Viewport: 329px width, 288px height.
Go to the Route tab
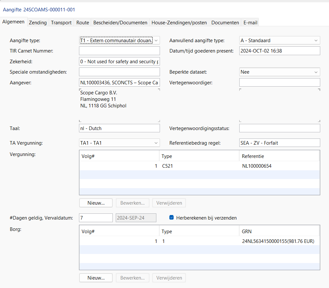[x=83, y=23]
